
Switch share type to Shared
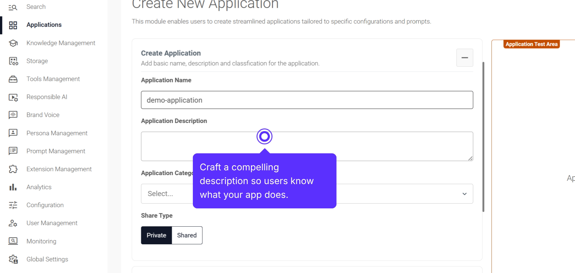(x=187, y=235)
